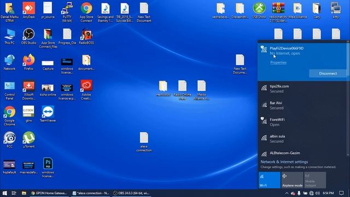Select the FioreWiFi open network
This screenshot has height=197, width=350.
(x=302, y=122)
